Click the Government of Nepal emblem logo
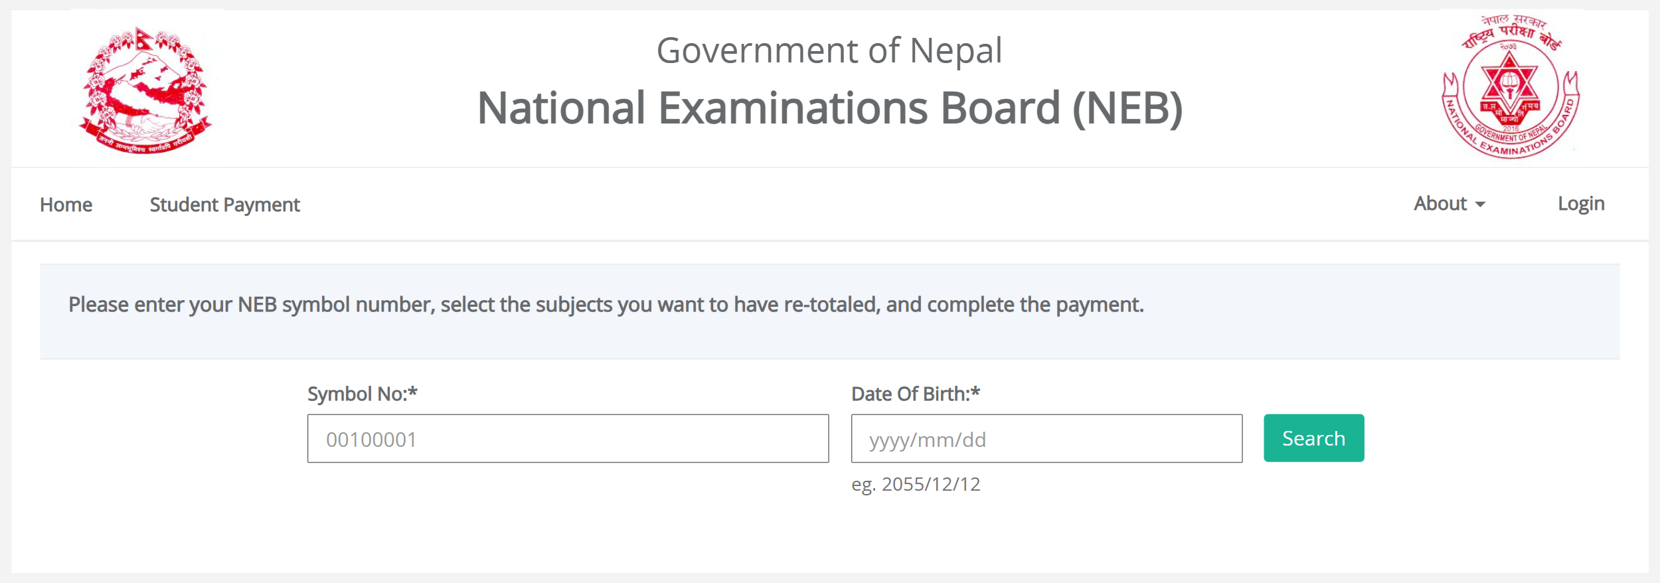The width and height of the screenshot is (1660, 583). click(146, 90)
